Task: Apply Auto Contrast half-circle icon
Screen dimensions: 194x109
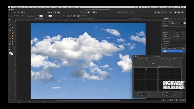Action: click(x=52, y=12)
